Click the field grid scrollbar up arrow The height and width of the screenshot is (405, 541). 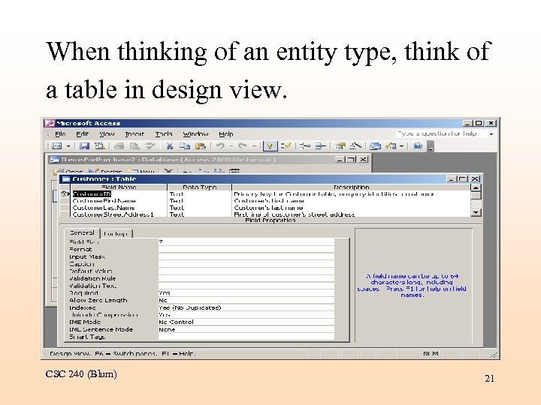(476, 188)
